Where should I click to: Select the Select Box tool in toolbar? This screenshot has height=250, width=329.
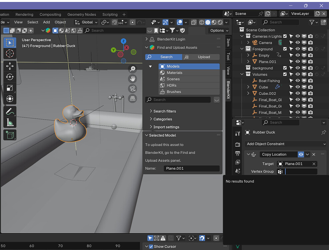(10, 43)
